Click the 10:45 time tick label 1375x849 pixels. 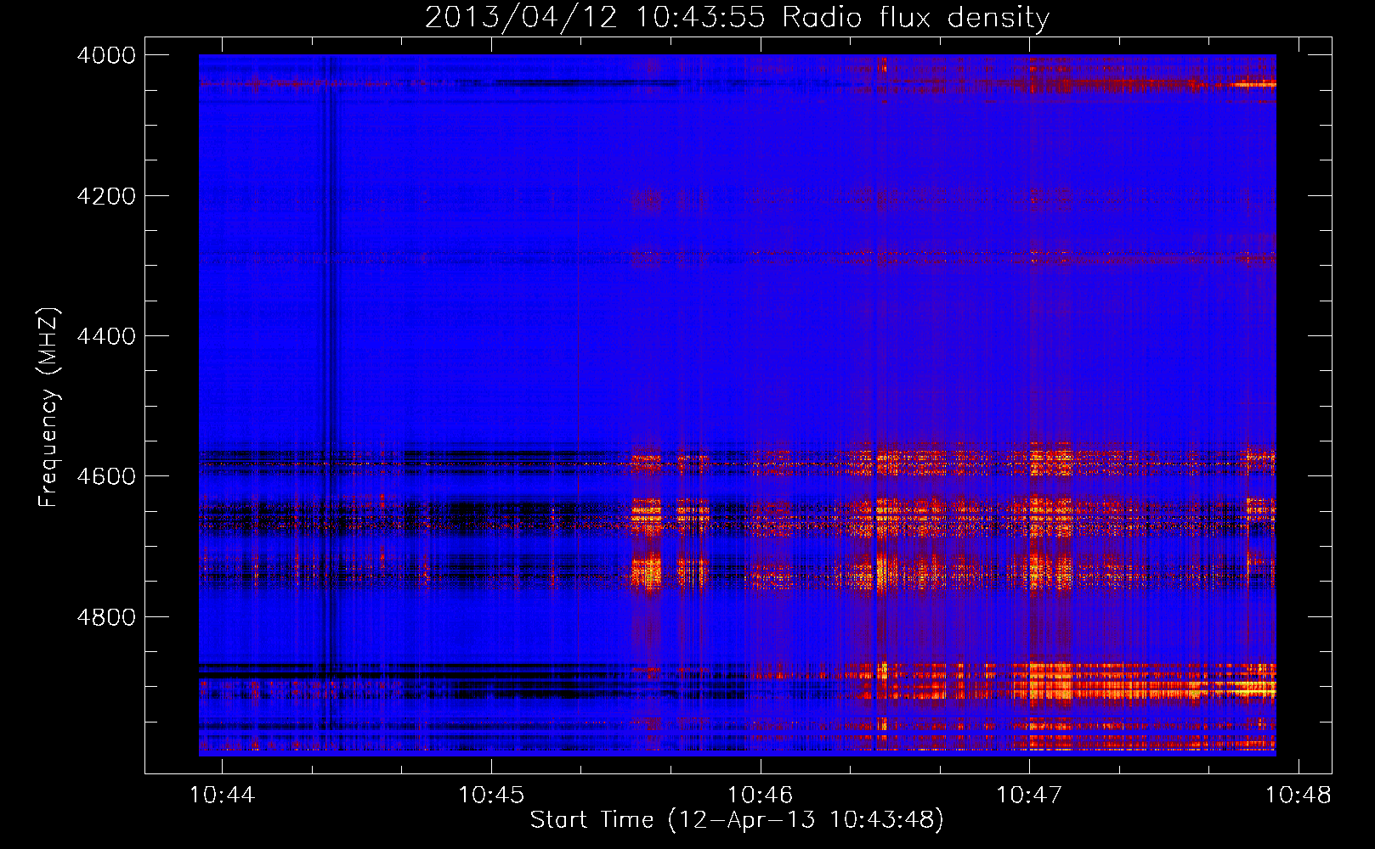click(x=491, y=796)
